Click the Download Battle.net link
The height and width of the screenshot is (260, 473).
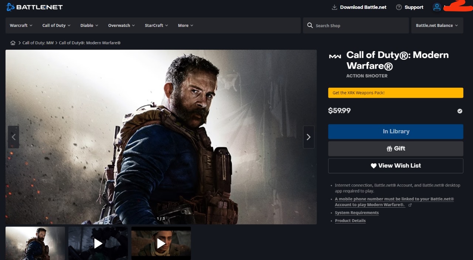click(363, 7)
